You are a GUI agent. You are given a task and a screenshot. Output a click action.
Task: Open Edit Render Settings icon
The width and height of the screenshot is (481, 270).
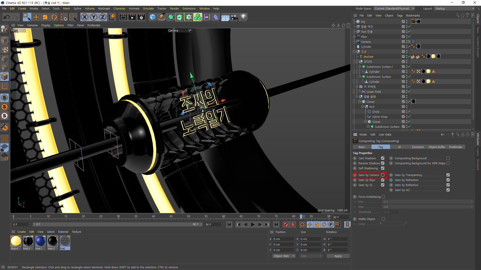click(141, 17)
